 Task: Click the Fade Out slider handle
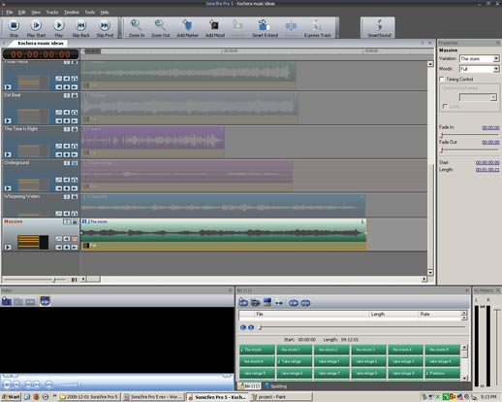coord(442,150)
